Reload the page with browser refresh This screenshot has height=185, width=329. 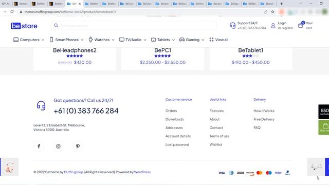click(x=12, y=12)
